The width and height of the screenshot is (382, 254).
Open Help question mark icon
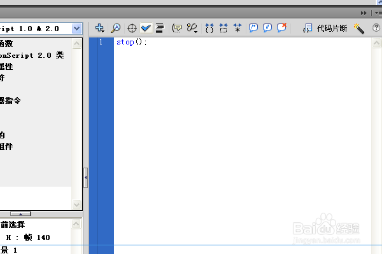(x=376, y=28)
